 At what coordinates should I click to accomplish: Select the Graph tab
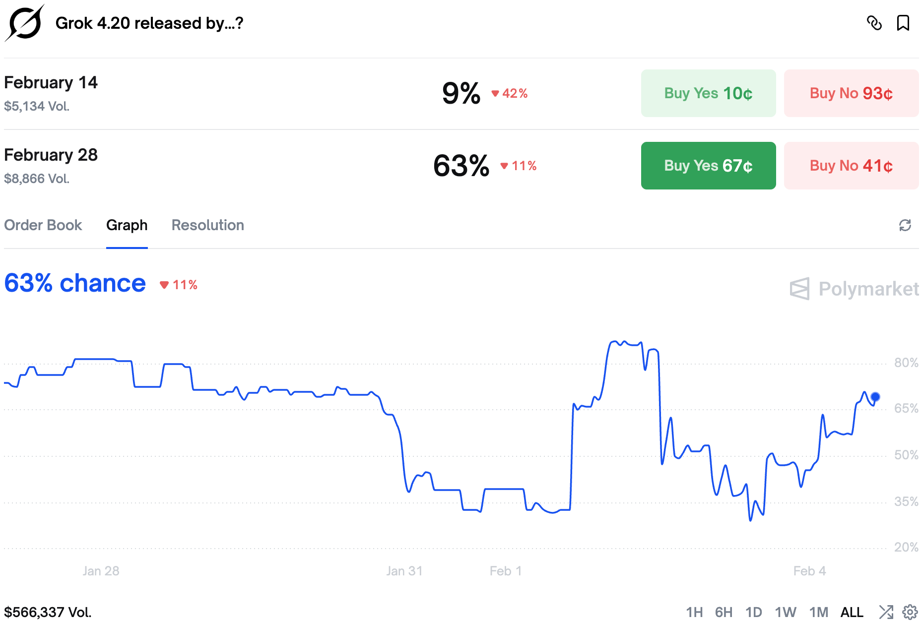click(127, 225)
